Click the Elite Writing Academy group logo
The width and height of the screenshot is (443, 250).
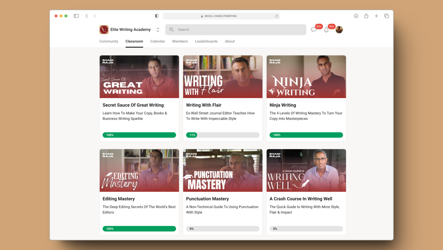pos(104,30)
